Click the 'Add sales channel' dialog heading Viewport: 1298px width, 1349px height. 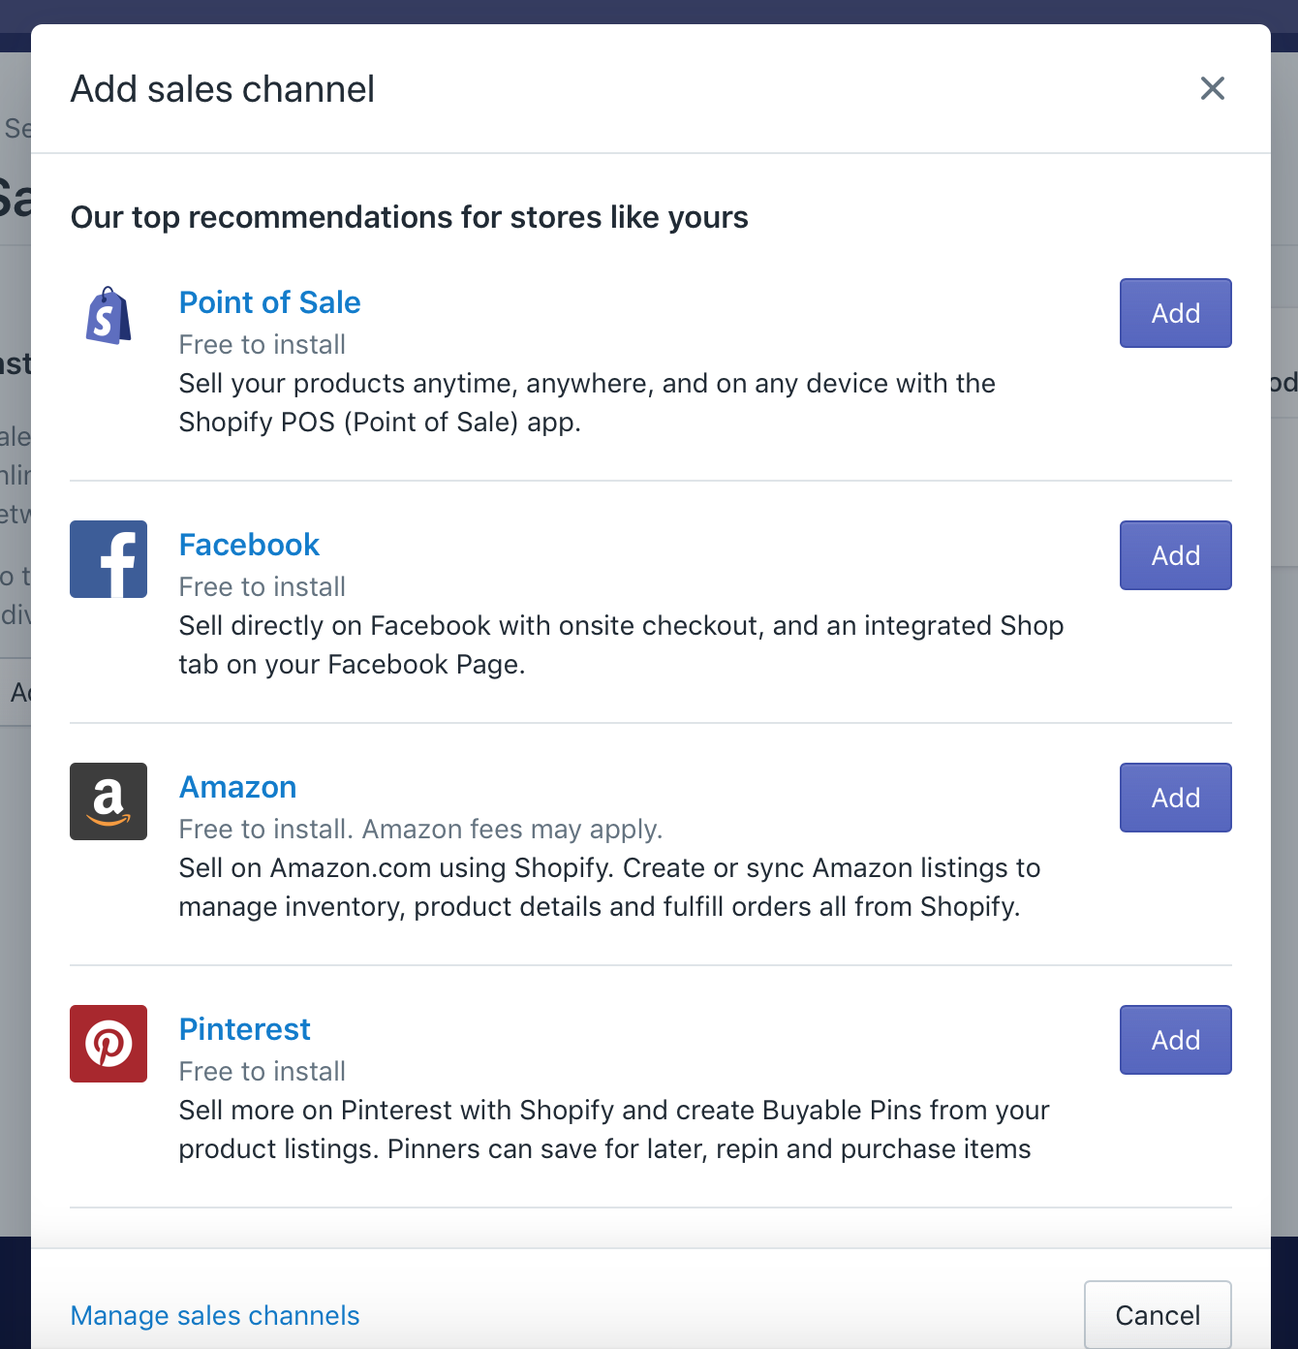click(x=223, y=89)
